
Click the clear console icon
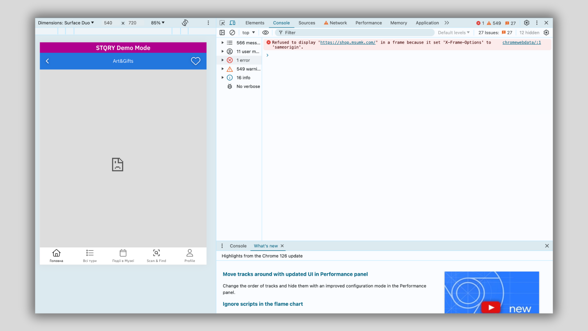click(x=232, y=32)
